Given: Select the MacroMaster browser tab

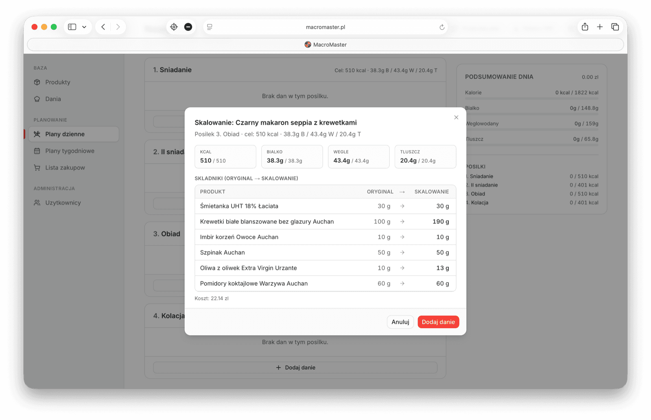Looking at the screenshot, I should [x=325, y=45].
